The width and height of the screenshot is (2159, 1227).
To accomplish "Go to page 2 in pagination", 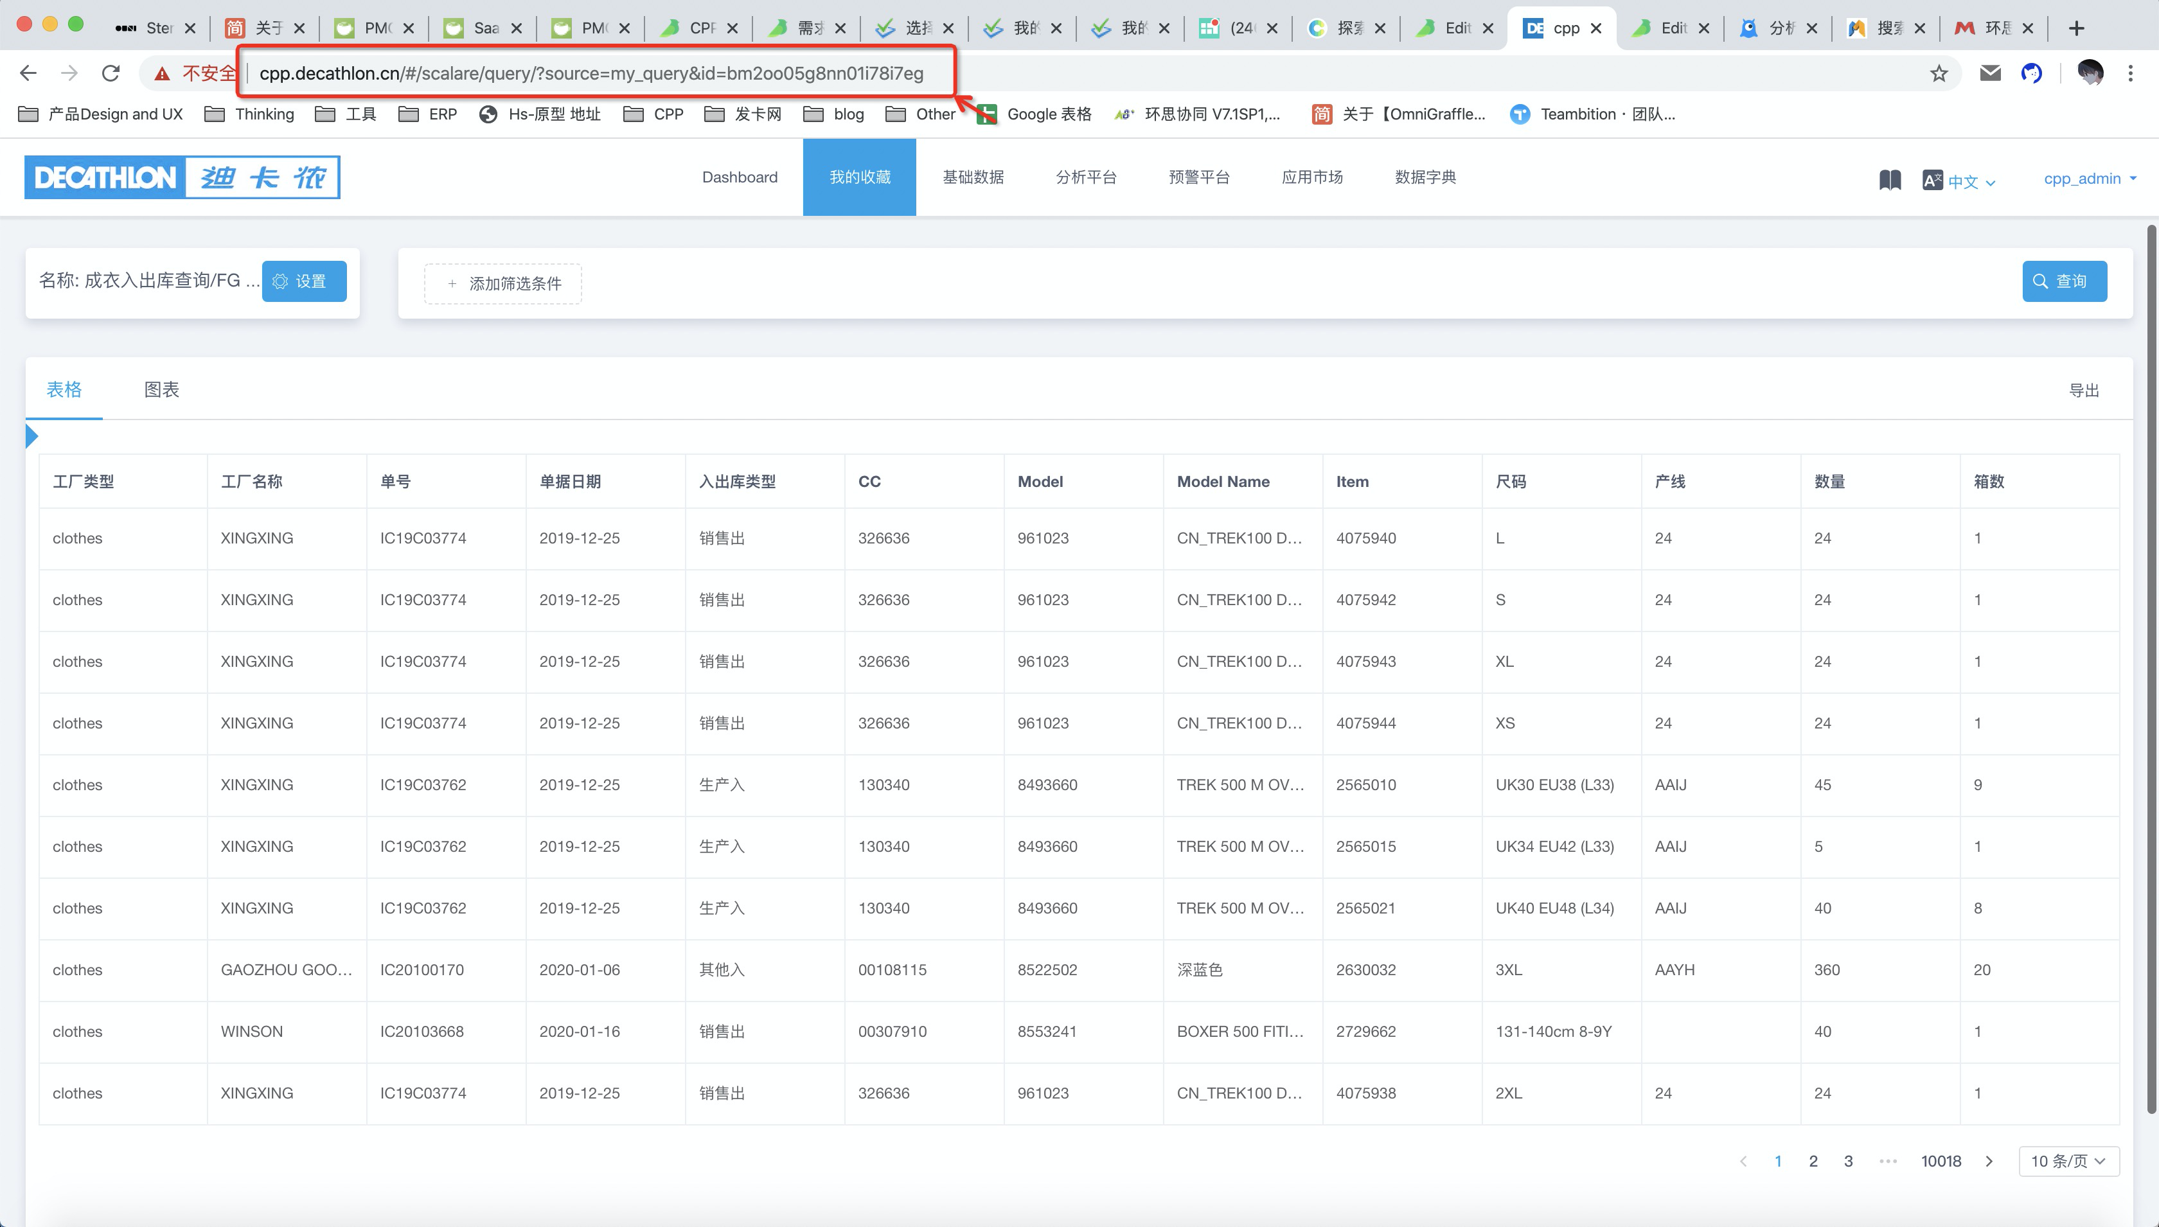I will coord(1813,1161).
